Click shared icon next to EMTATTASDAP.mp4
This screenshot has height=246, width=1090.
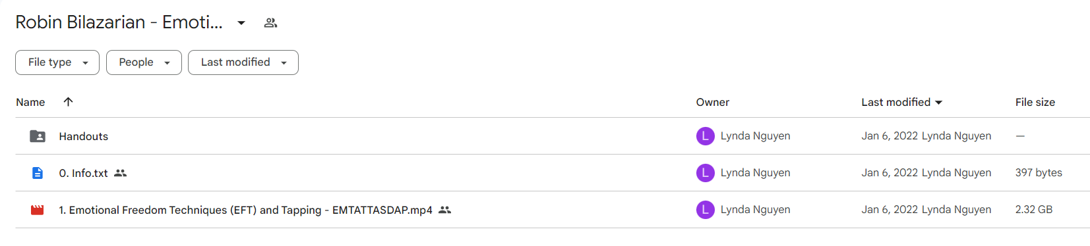coord(445,210)
